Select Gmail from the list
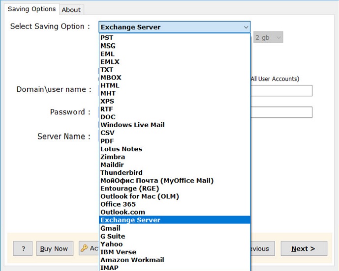Image resolution: width=339 pixels, height=271 pixels. 175,228
